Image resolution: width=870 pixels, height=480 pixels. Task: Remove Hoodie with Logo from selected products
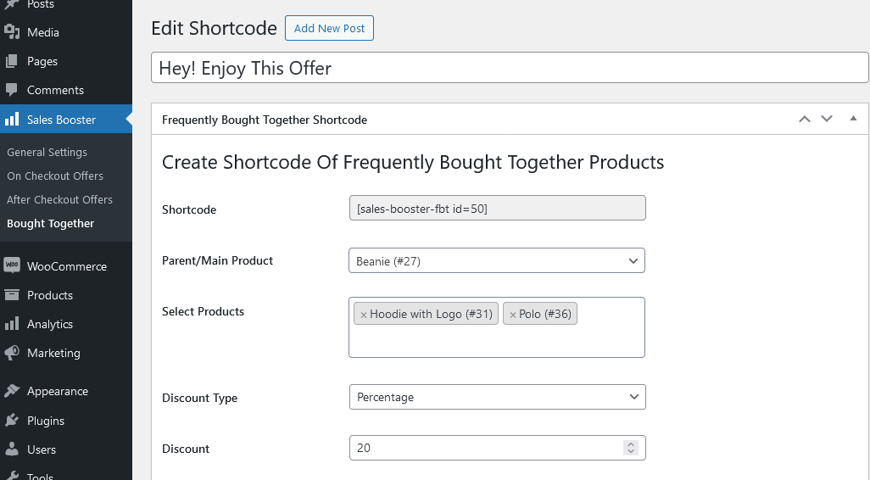click(x=364, y=315)
